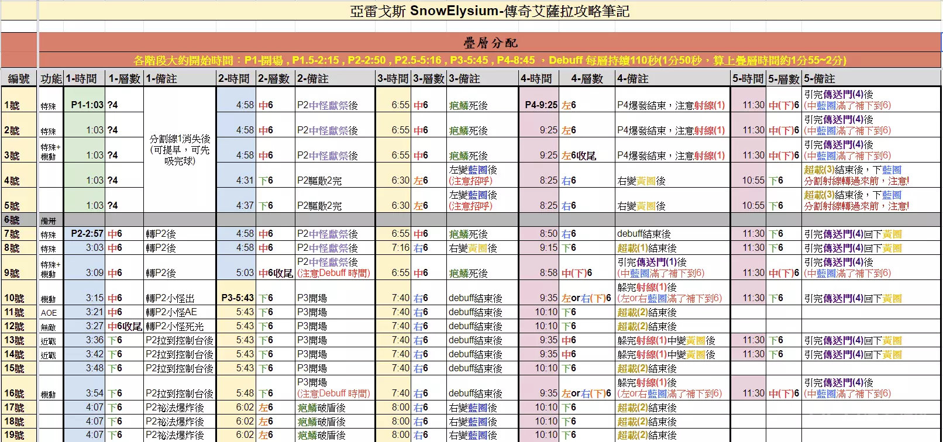The height and width of the screenshot is (442, 943).
Task: Click the 無敵 function cell for 12號
Action: pos(50,327)
